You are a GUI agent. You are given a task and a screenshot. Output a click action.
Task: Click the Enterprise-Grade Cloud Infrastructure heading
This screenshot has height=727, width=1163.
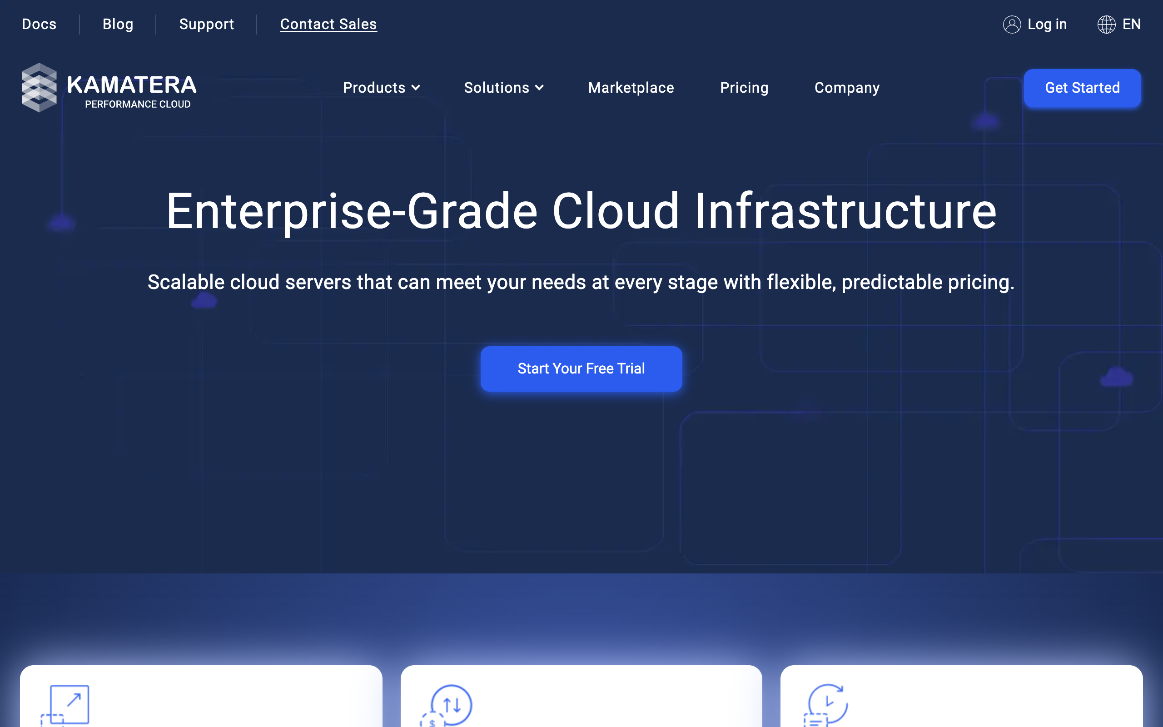(x=581, y=212)
